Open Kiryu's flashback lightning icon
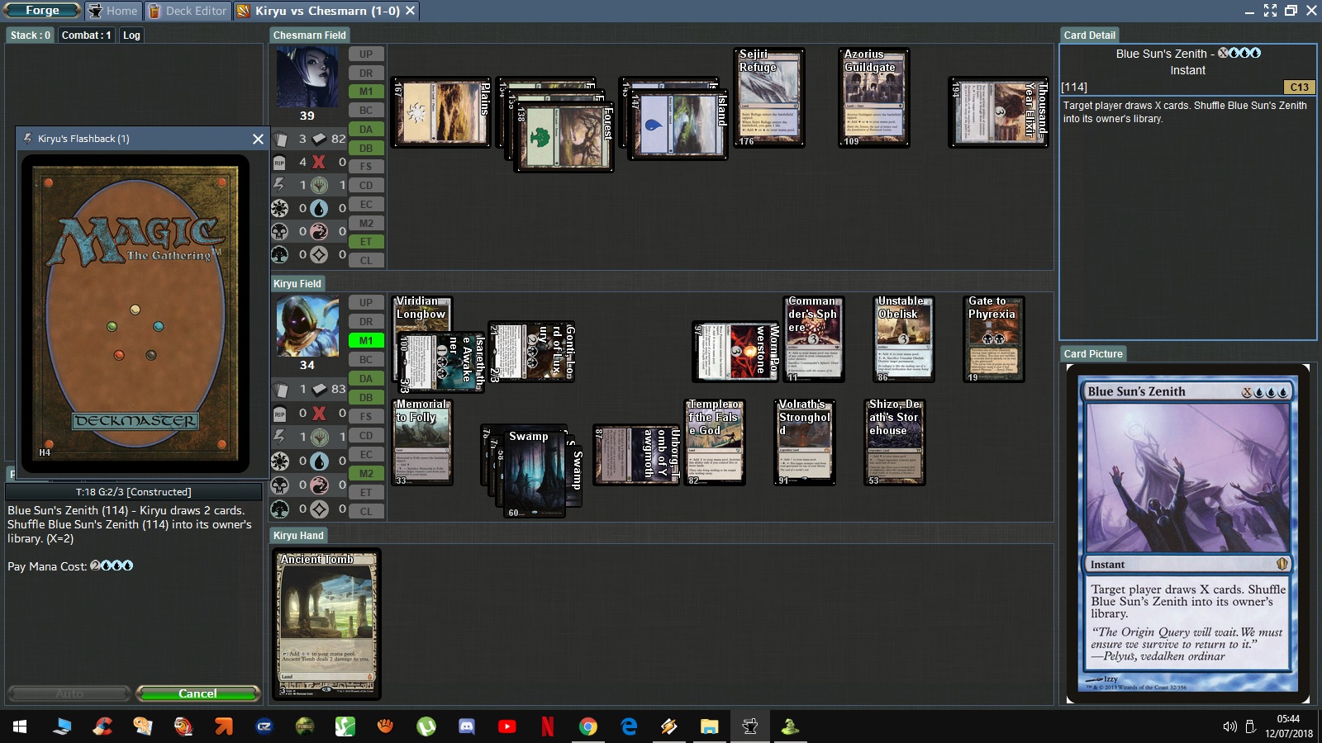Image resolution: width=1322 pixels, height=743 pixels. tap(280, 436)
